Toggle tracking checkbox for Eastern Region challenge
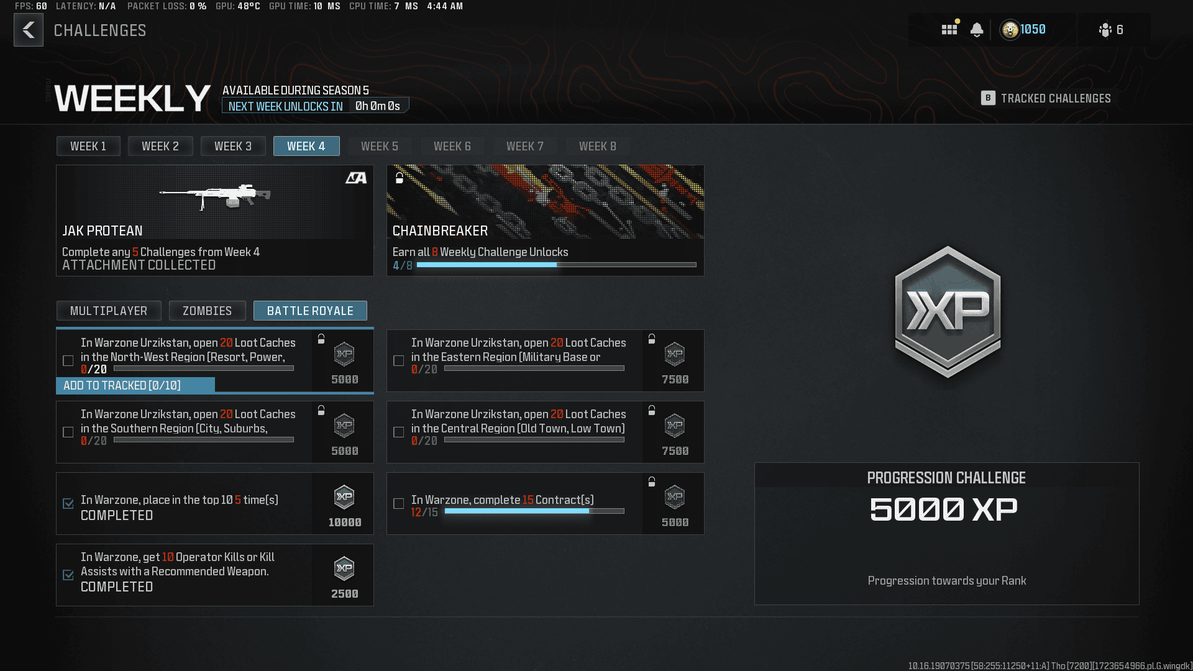 (399, 360)
